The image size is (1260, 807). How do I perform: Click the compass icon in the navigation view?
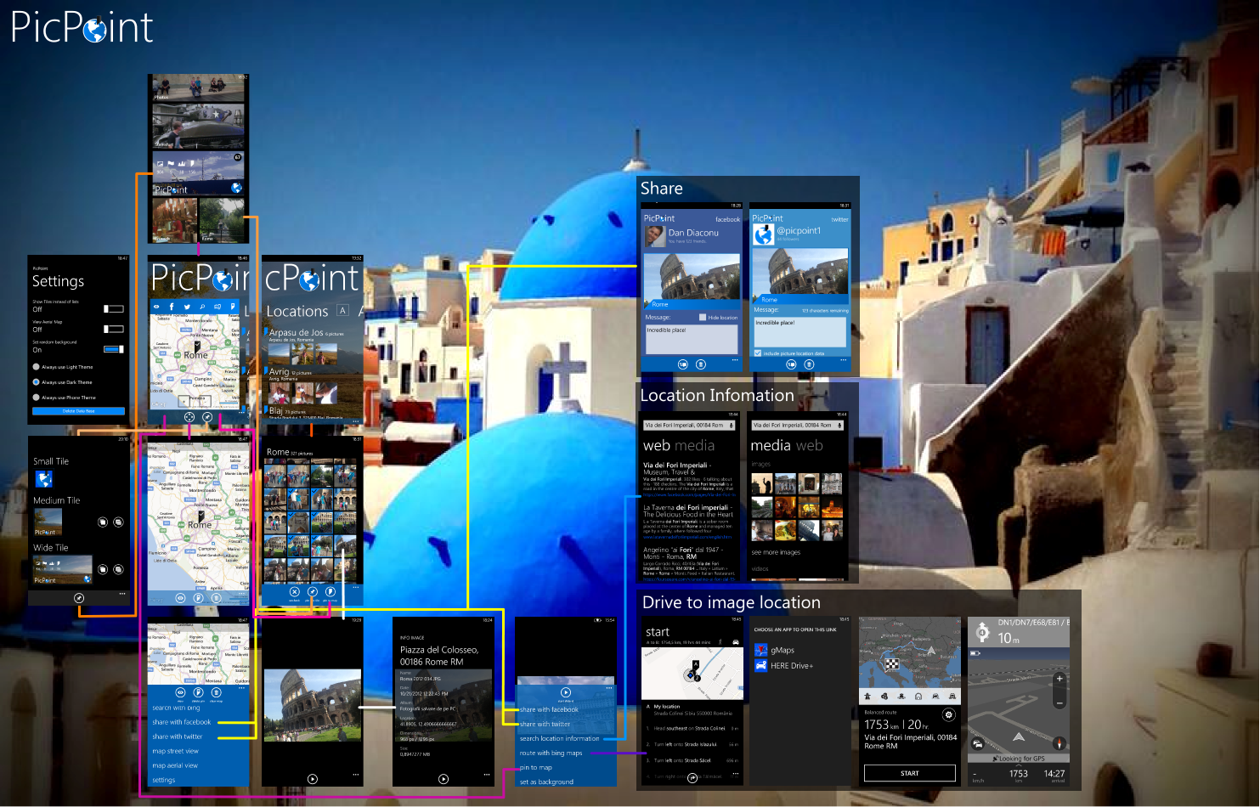[x=1059, y=742]
